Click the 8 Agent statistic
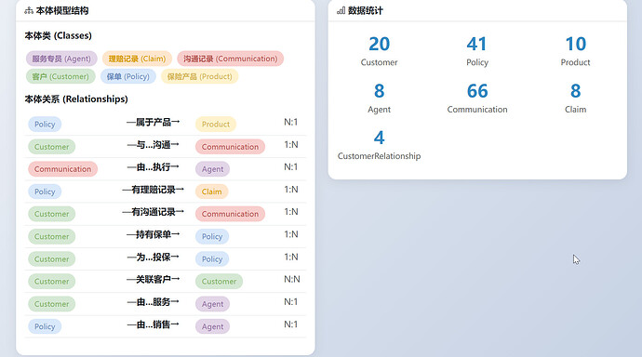Image resolution: width=642 pixels, height=357 pixels. coord(379,99)
